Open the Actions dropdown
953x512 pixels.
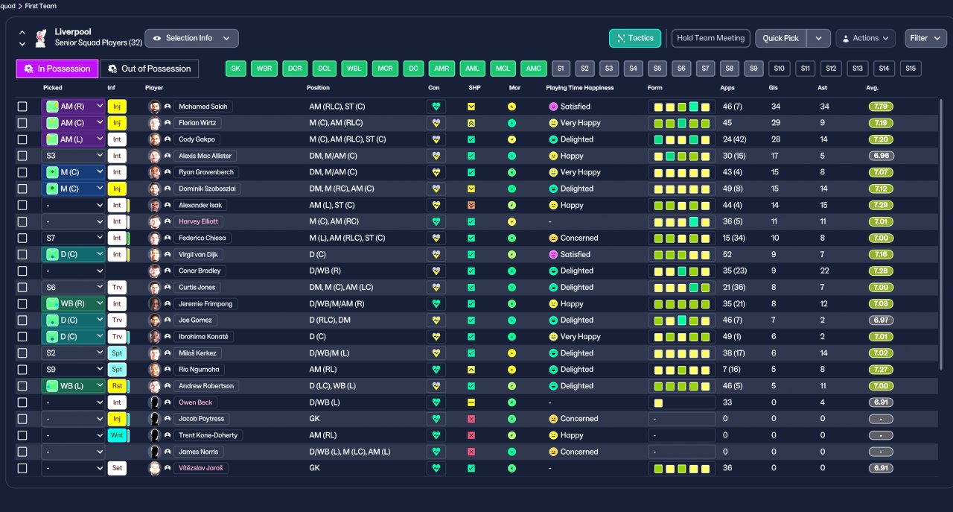pos(865,38)
